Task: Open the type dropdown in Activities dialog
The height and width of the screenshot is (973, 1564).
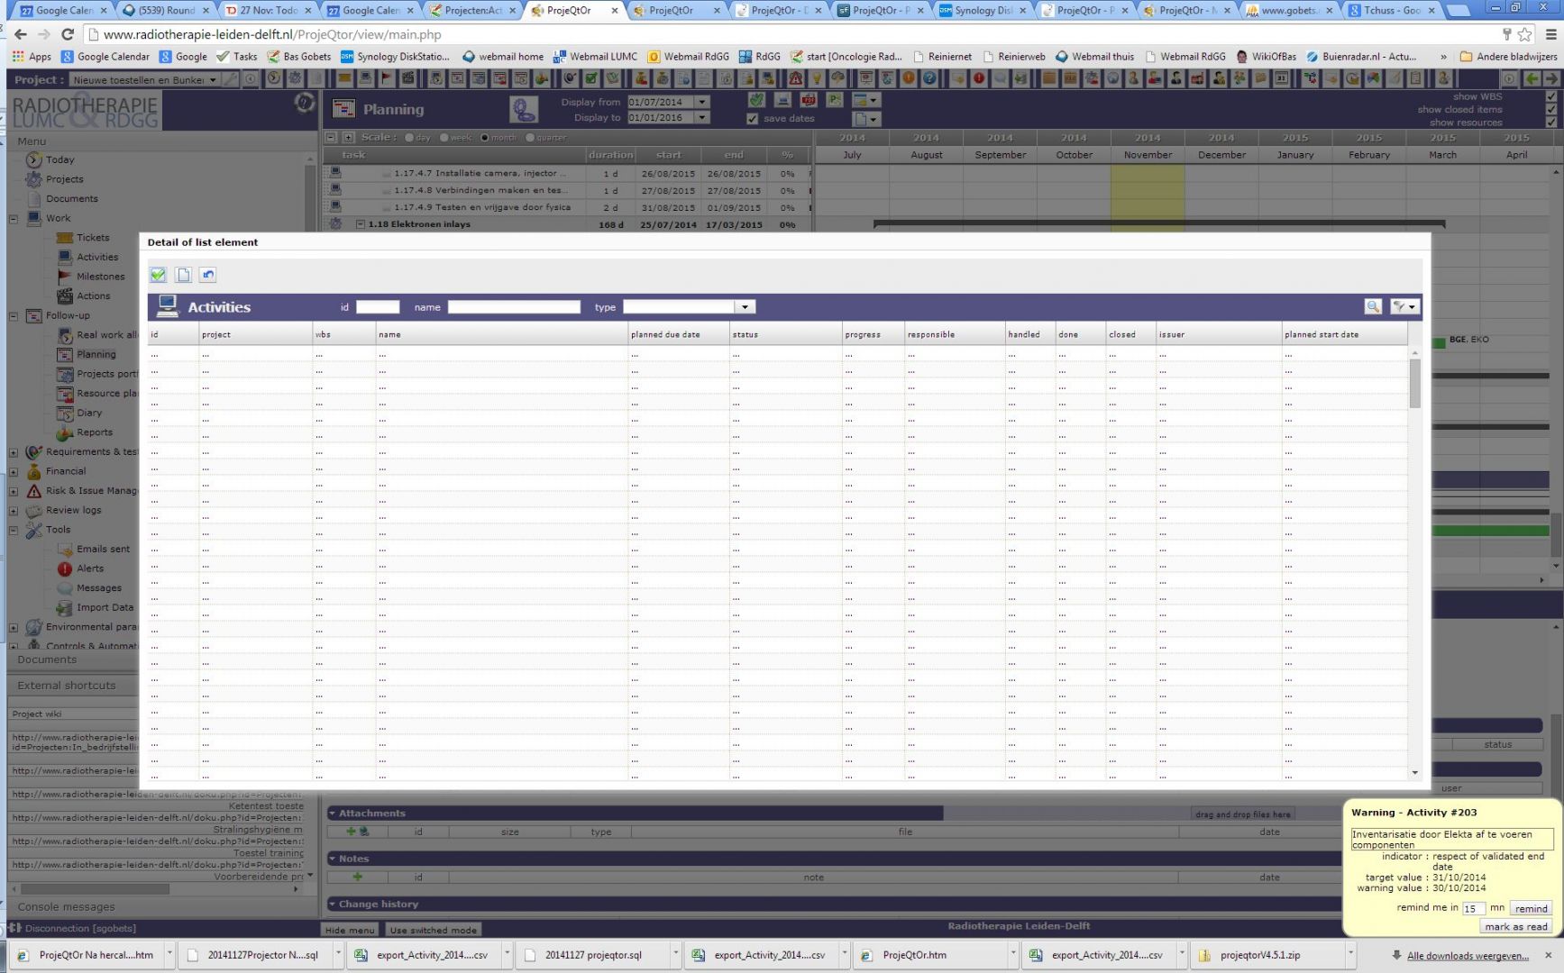Action: (x=745, y=307)
